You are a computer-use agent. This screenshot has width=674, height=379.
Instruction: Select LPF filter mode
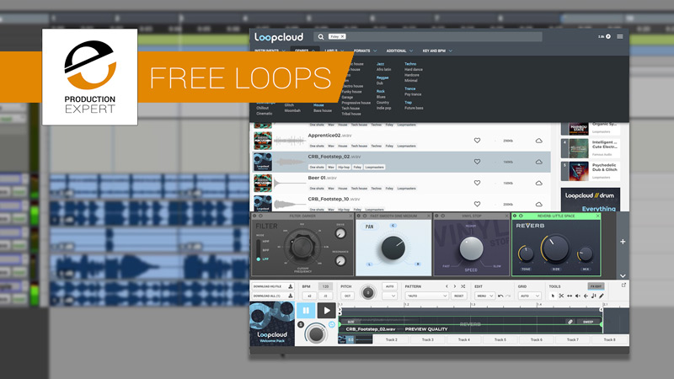[264, 259]
